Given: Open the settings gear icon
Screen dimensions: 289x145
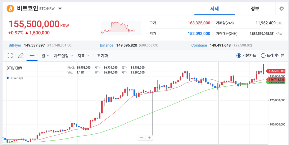Looking at the screenshot, I should coord(282,9).
